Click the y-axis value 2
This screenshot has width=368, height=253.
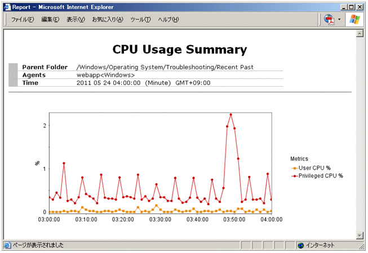45,126
